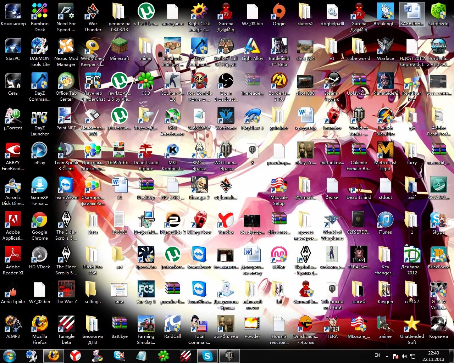The width and height of the screenshot is (454, 363).
Task: Open the Steam desktop shortcut
Action: (332, 87)
